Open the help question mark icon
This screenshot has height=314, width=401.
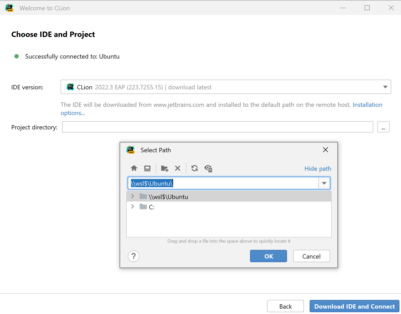[133, 256]
